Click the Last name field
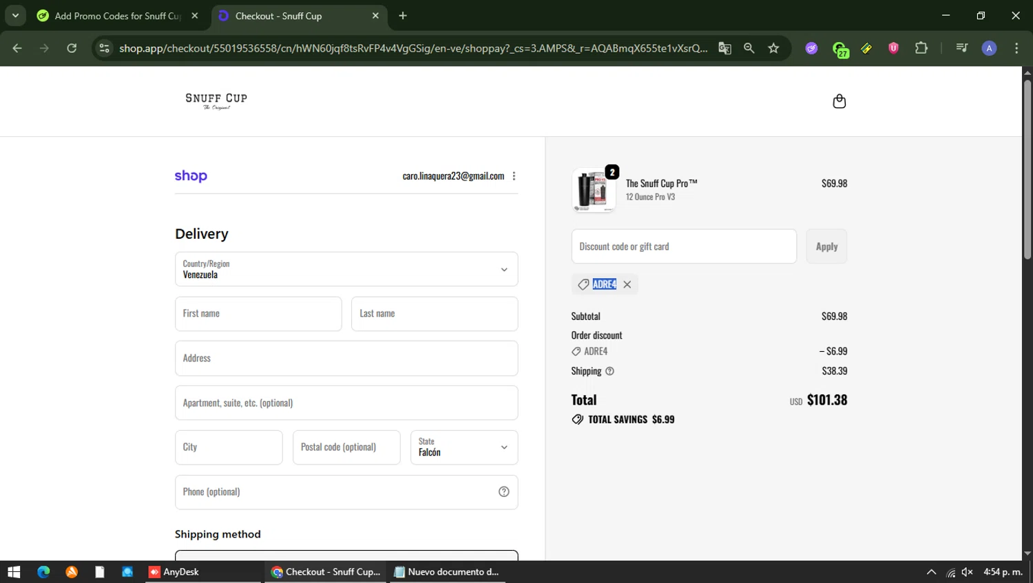Screen dimensions: 1033x583 tap(435, 314)
